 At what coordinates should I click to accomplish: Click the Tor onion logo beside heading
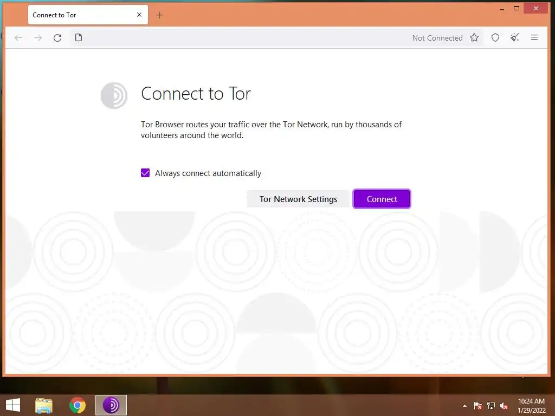114,95
